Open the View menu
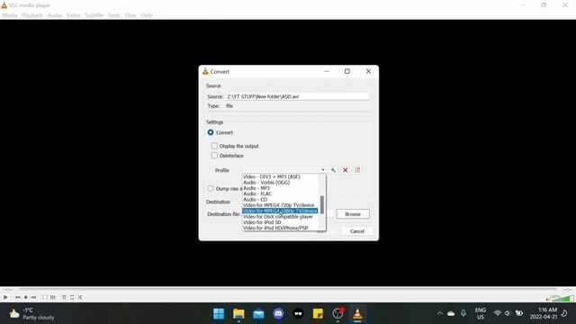 coord(130,15)
